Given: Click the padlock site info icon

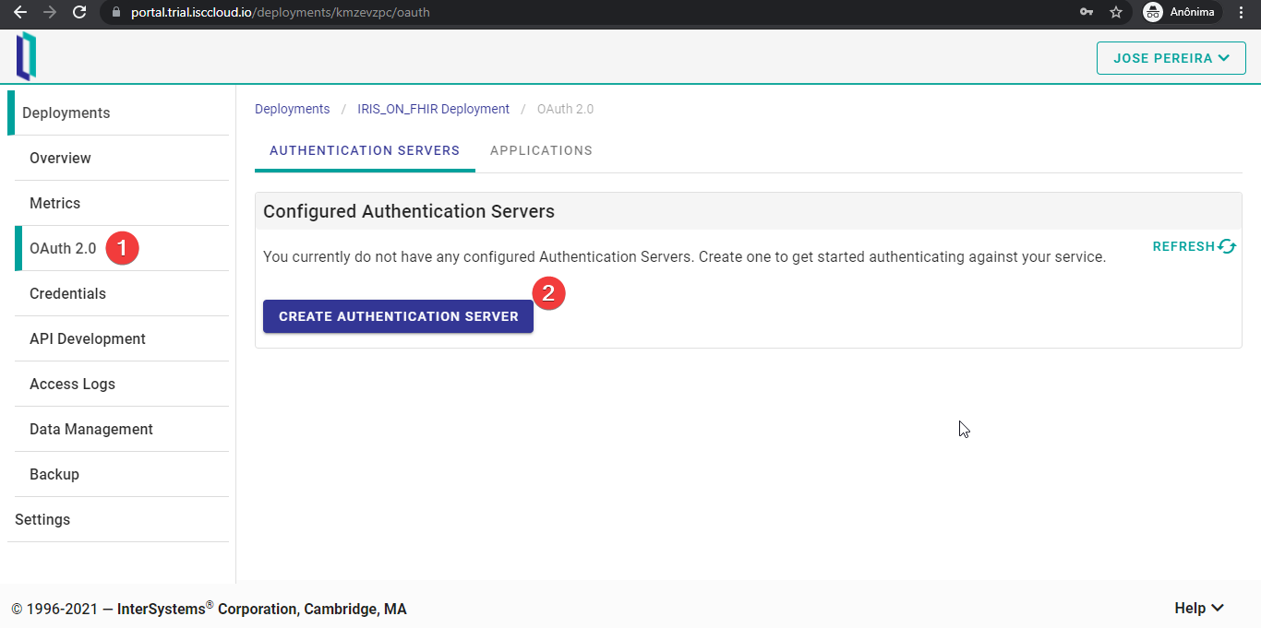Looking at the screenshot, I should point(115,13).
